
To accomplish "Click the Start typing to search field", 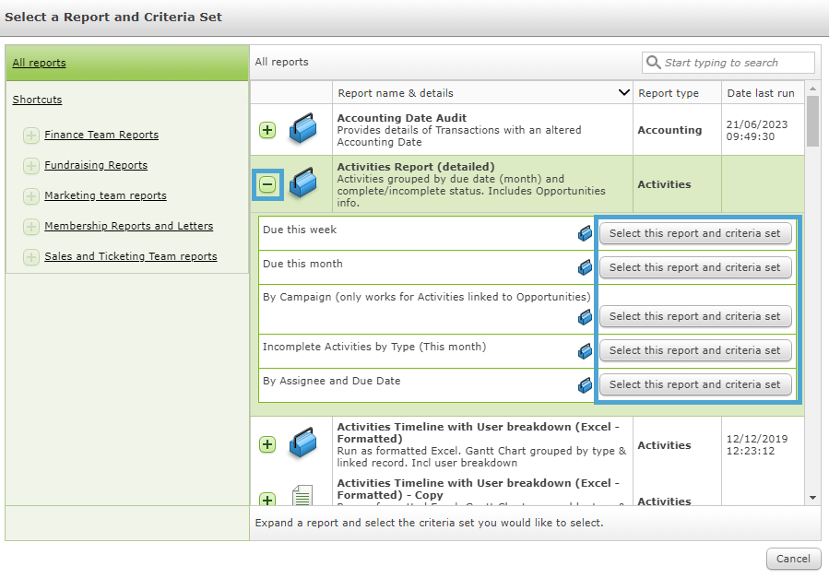I will coord(728,63).
